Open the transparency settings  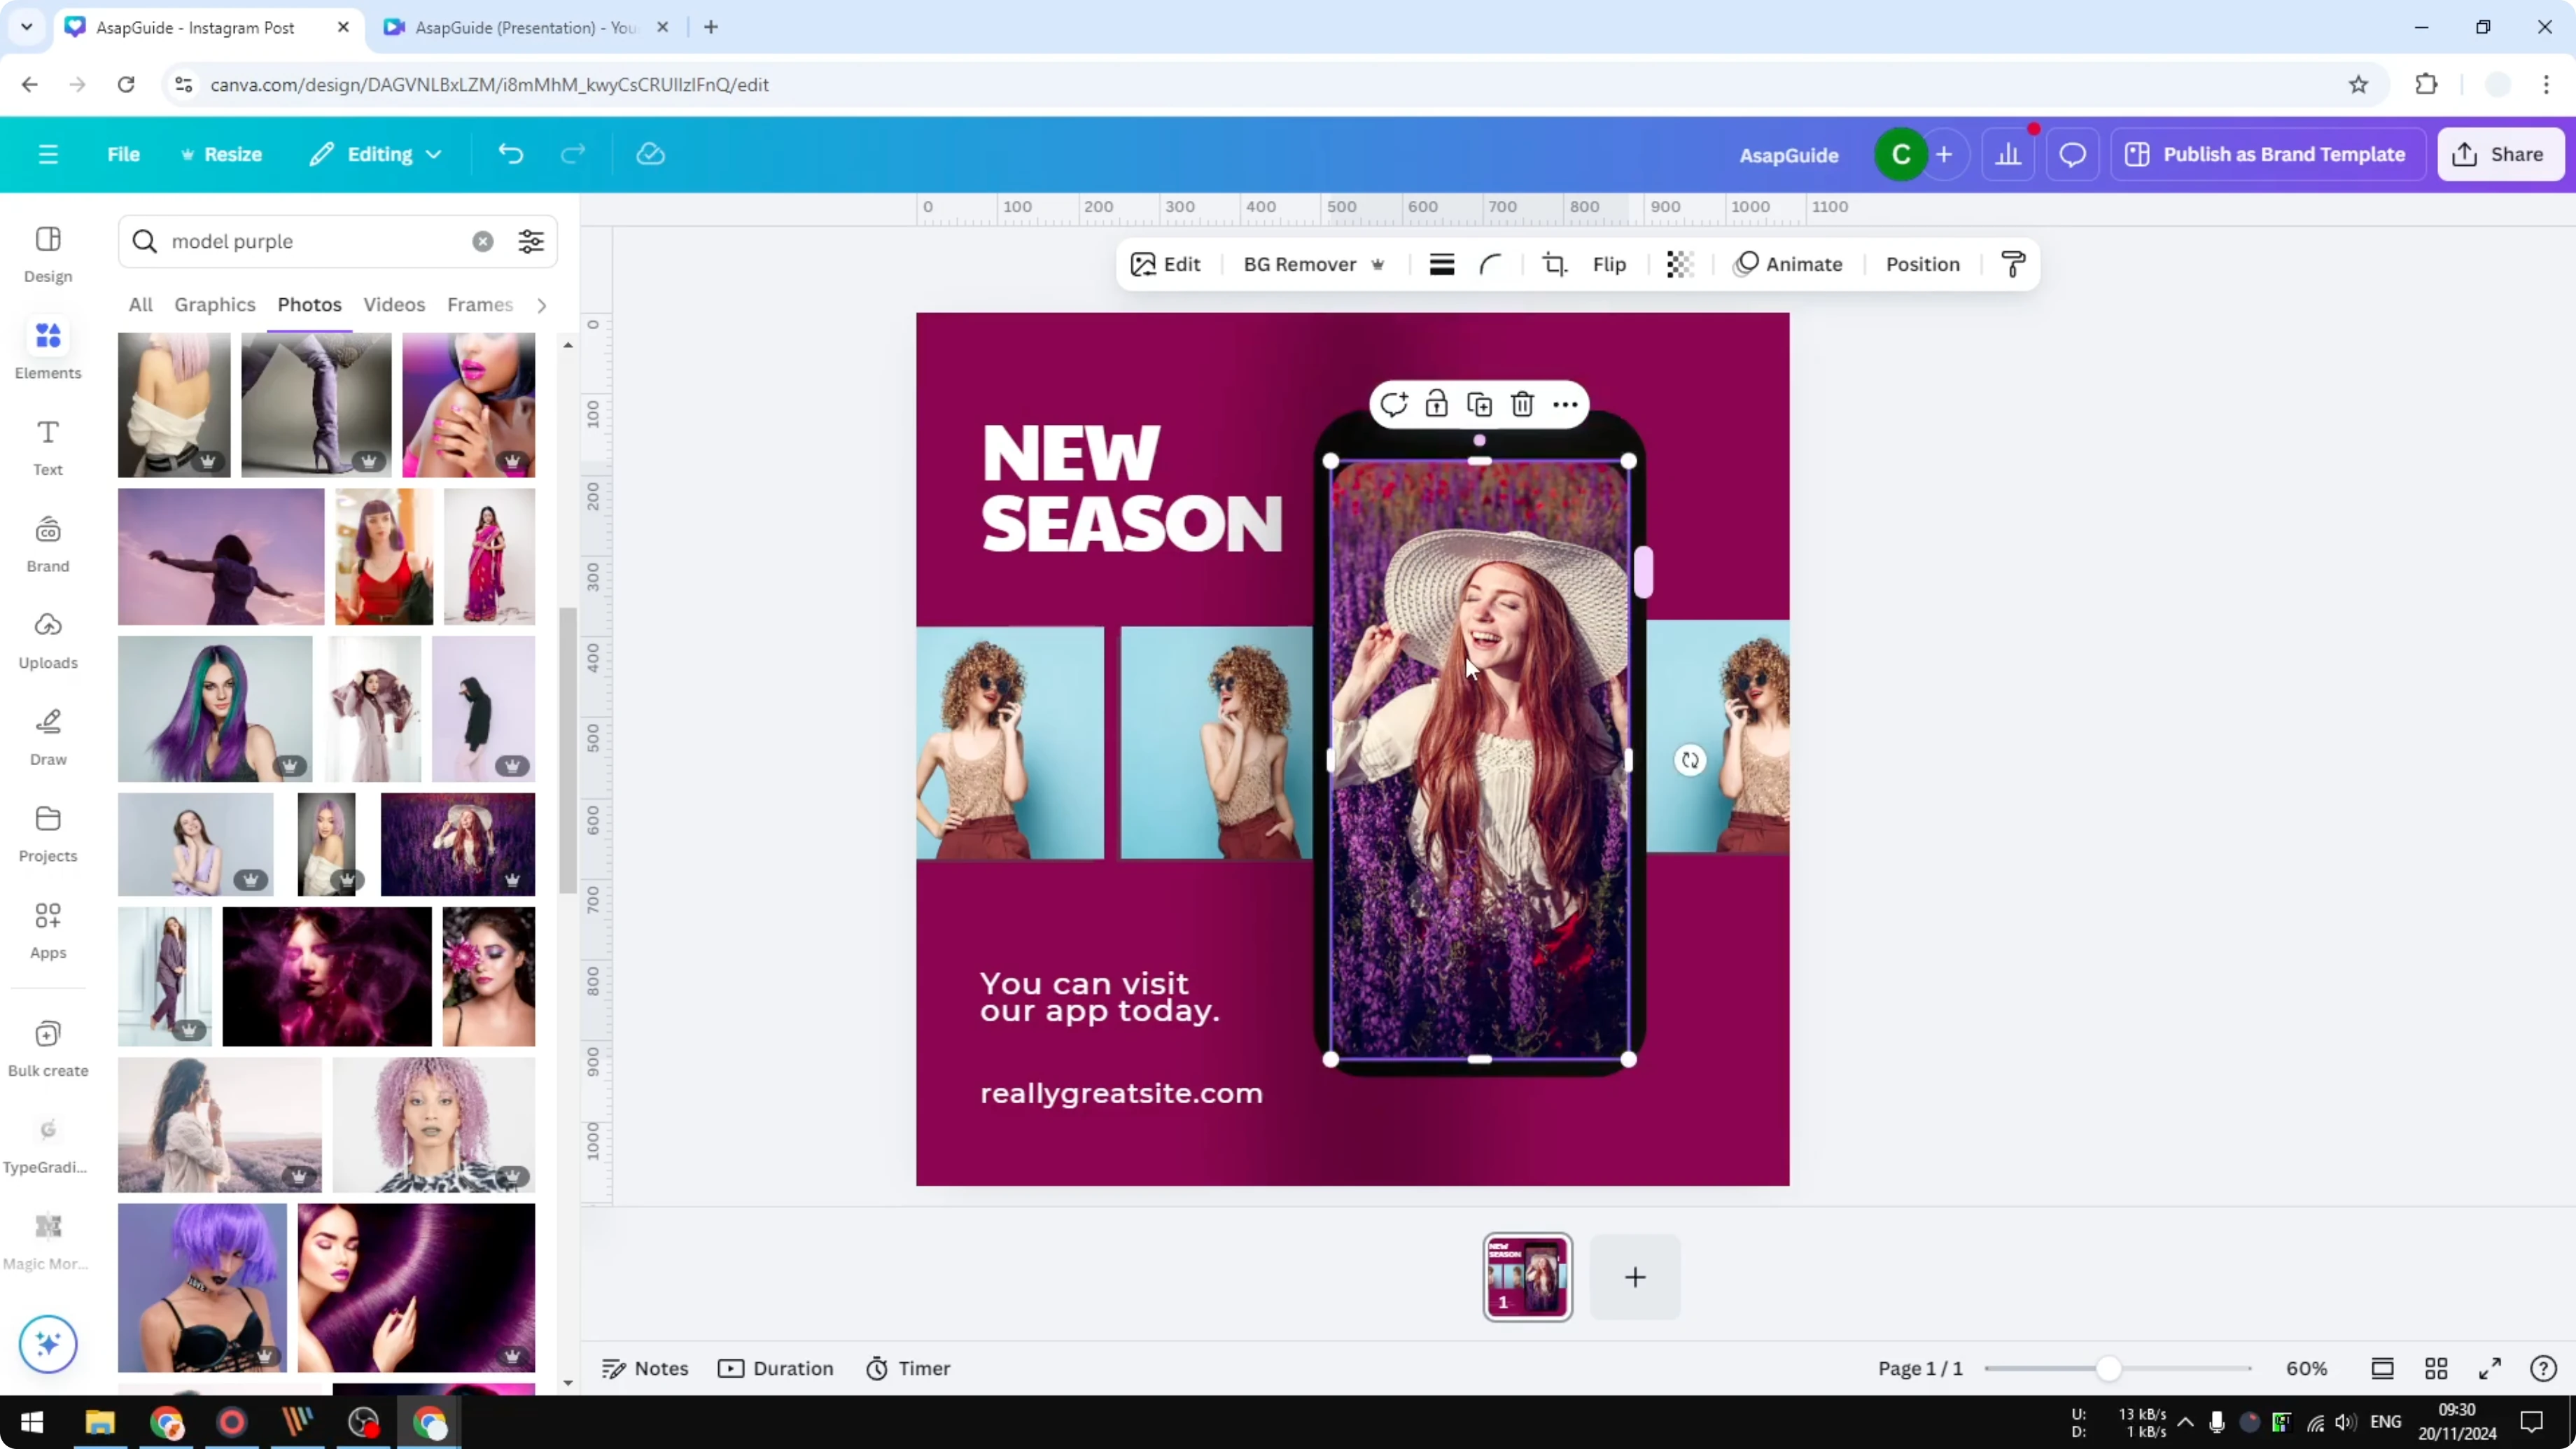pyautogui.click(x=1679, y=263)
